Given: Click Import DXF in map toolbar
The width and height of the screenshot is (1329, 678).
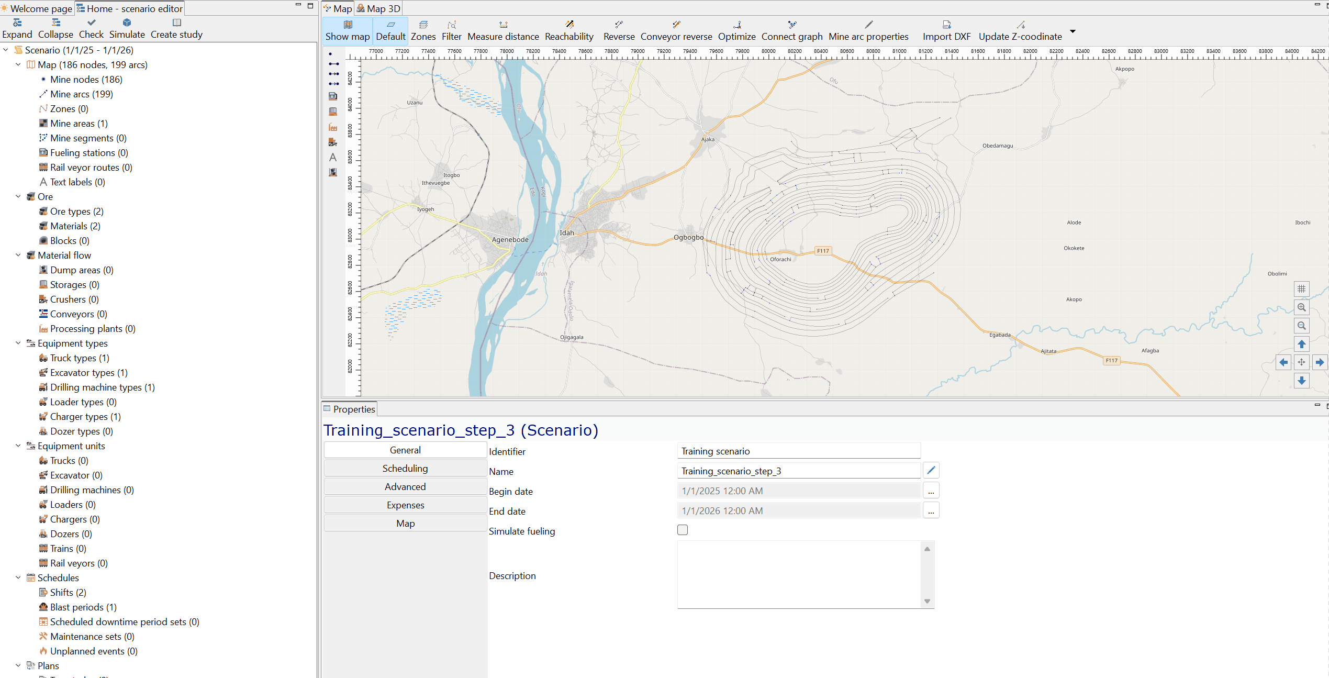Looking at the screenshot, I should click(946, 31).
